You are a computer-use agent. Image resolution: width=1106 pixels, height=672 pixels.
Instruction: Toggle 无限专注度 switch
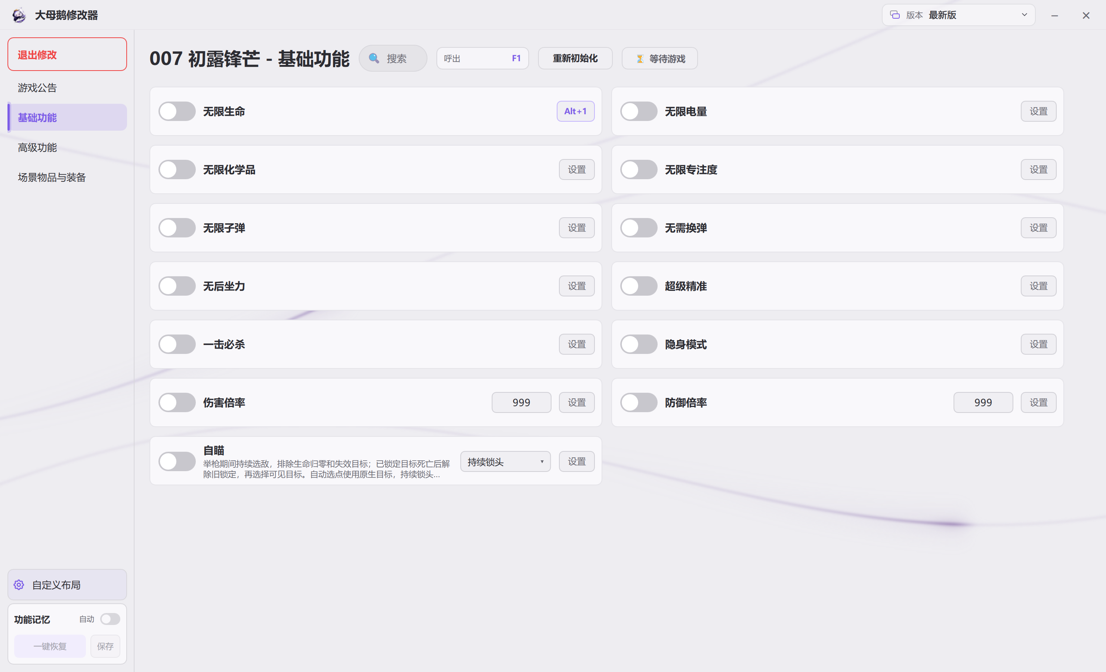[x=639, y=169]
